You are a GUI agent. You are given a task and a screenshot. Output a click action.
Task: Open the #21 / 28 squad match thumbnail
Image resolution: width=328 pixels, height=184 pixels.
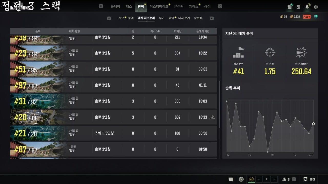pos(38,133)
